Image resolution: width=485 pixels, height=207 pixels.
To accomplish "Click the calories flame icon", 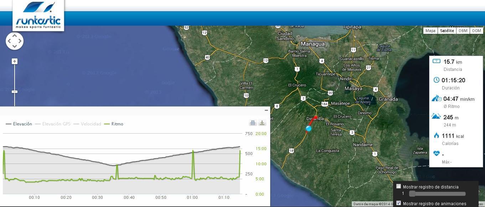I will point(436,135).
